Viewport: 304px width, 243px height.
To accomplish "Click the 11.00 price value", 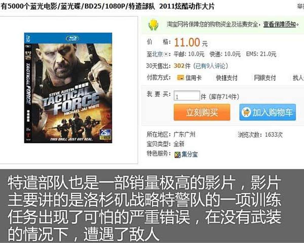I will pos(187,43).
